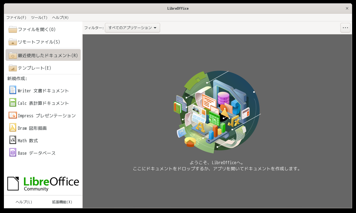The image size is (356, 213).
Task: Click the Writer document icon
Action: (x=13, y=90)
